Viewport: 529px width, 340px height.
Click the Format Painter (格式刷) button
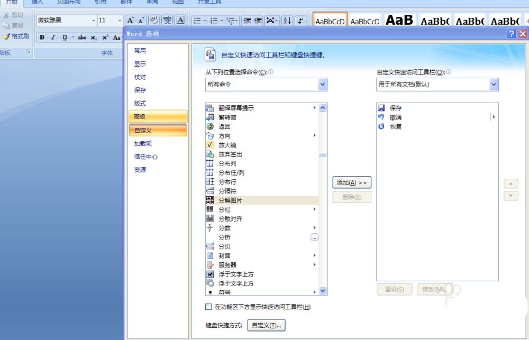(16, 36)
